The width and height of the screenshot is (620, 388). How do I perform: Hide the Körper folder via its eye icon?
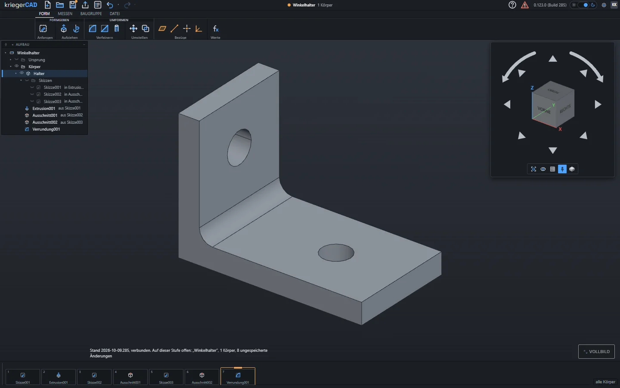(17, 66)
